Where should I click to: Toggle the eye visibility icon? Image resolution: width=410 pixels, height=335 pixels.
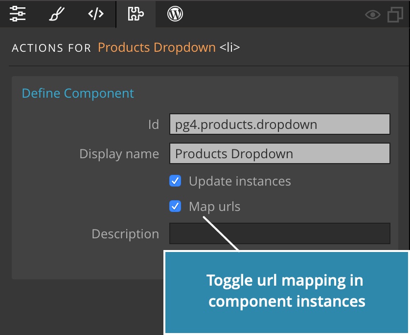coord(373,15)
